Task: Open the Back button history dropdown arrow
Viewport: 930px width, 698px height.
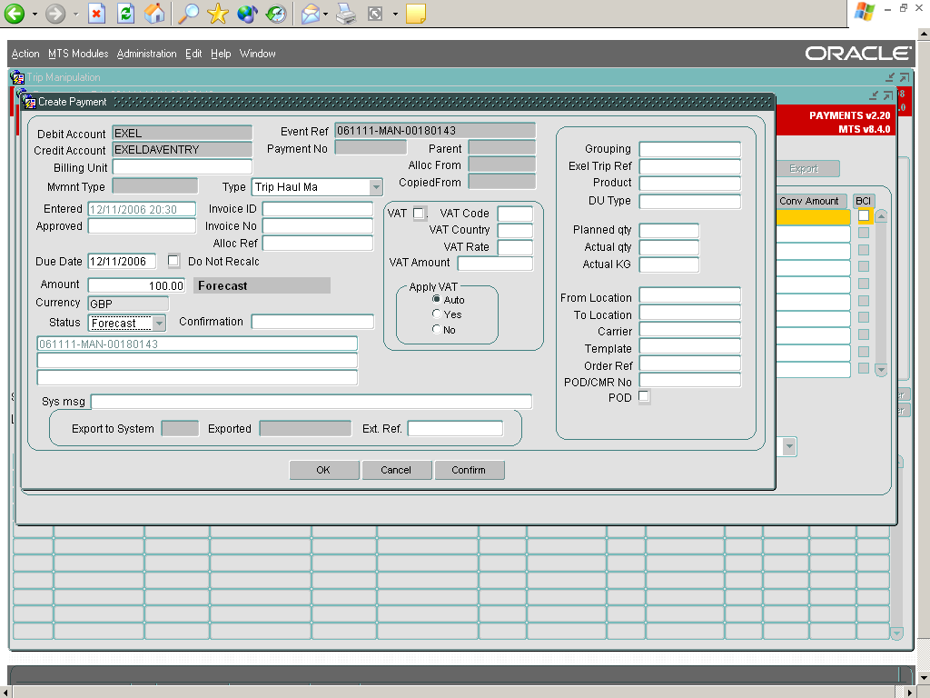Action: point(35,15)
